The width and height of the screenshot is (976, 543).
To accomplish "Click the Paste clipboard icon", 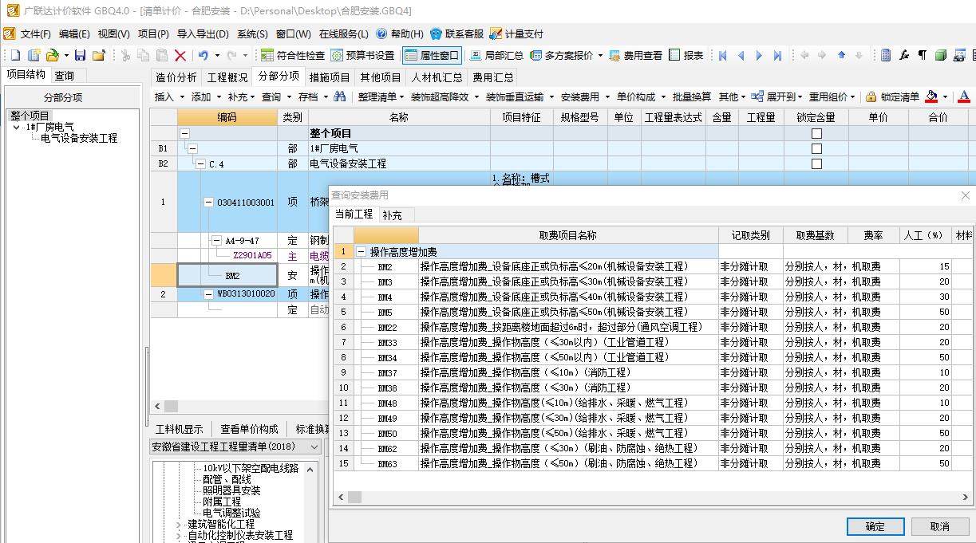I will click(162, 55).
